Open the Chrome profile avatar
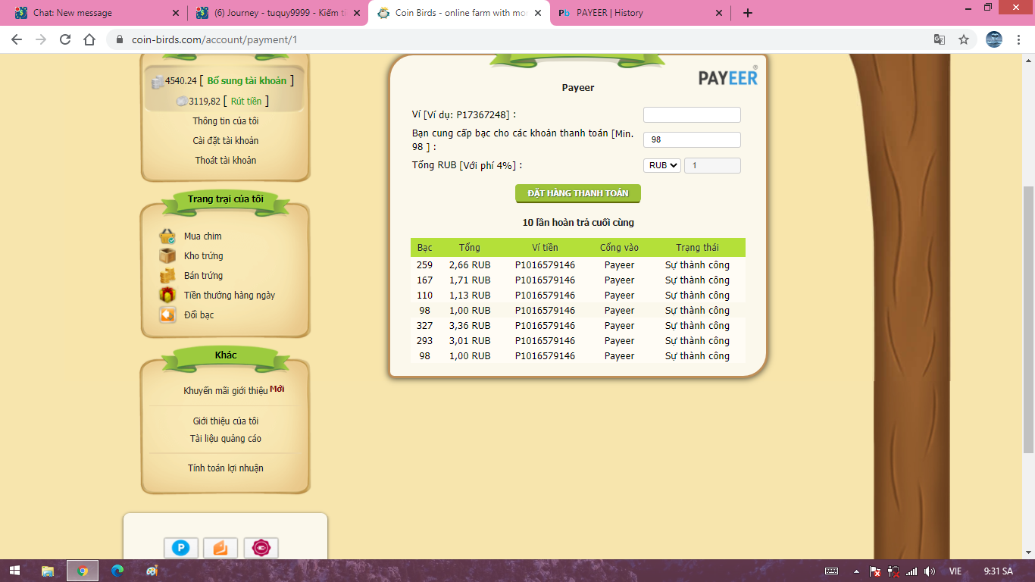Screen dimensions: 1035x582 (994, 39)
